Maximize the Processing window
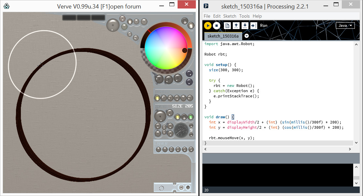 pos(336,4)
